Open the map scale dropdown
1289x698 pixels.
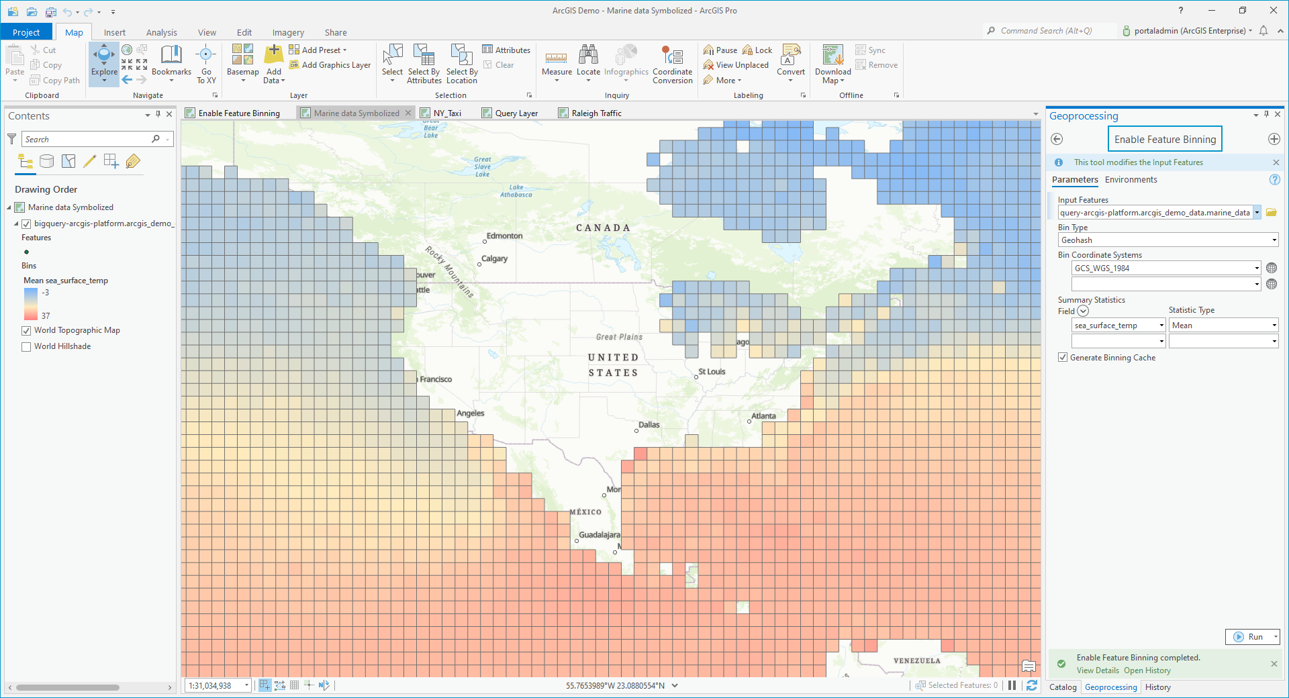click(247, 685)
